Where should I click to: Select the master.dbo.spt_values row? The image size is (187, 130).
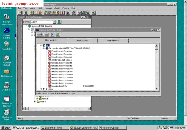pyautogui.click(x=62, y=60)
